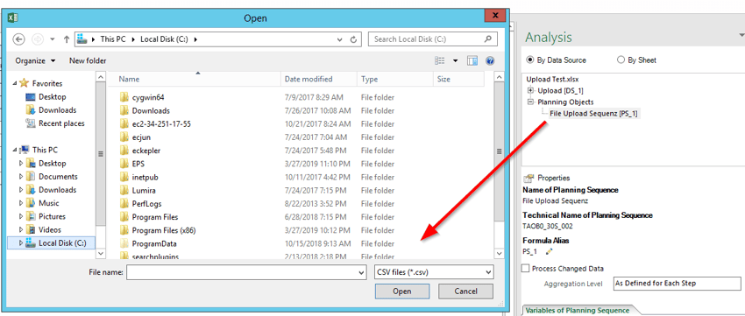
Task: Click file list scroll down arrow
Action: (x=499, y=253)
